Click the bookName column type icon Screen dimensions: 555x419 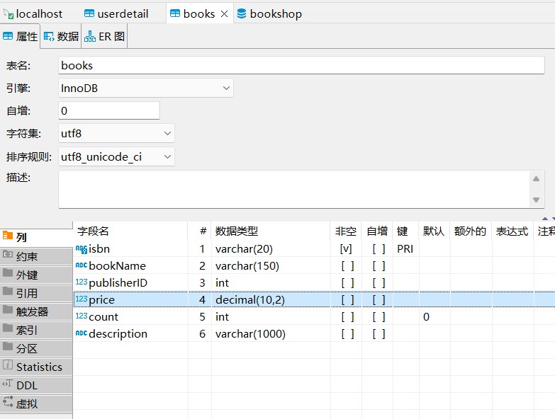82,265
